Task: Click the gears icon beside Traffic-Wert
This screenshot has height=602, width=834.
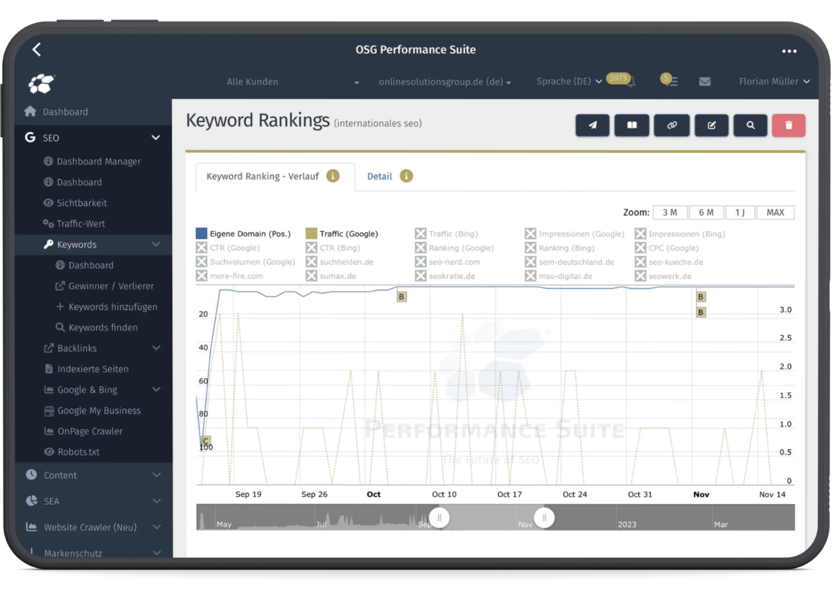Action: tap(48, 223)
